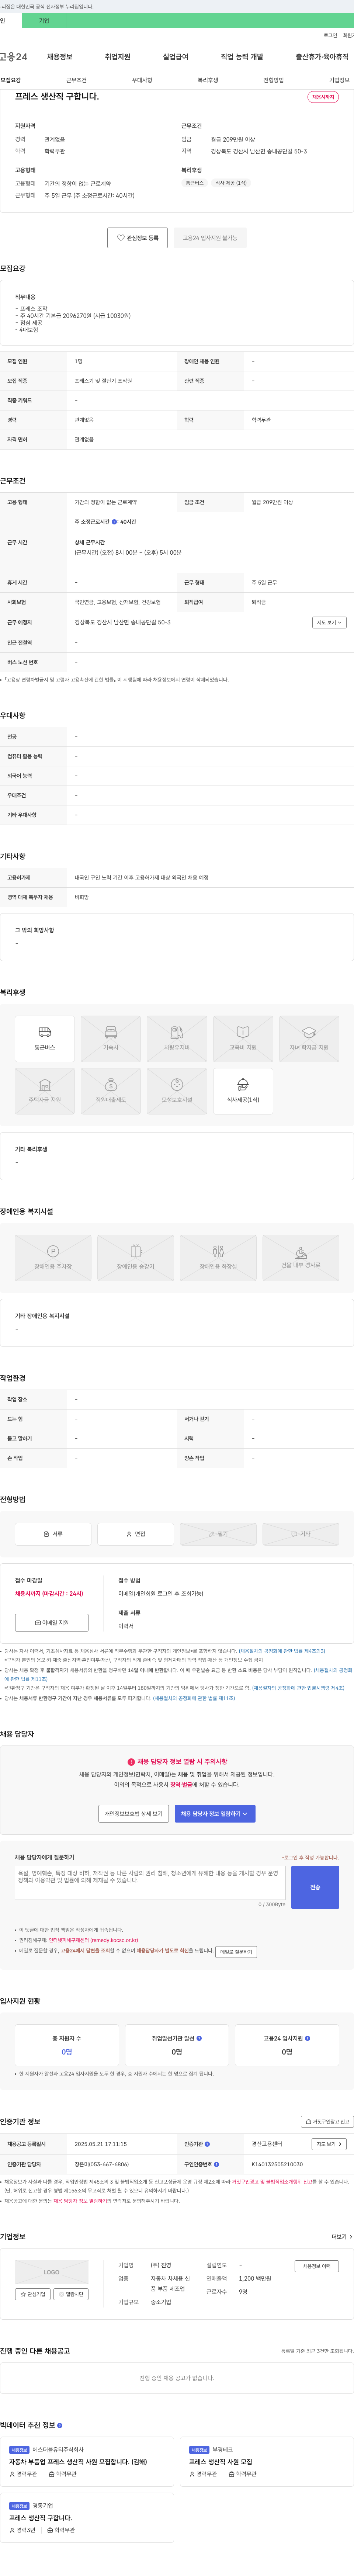Click the 통근버스 commuter bus benefit icon
This screenshot has height=2576, width=354.
coord(45,1038)
